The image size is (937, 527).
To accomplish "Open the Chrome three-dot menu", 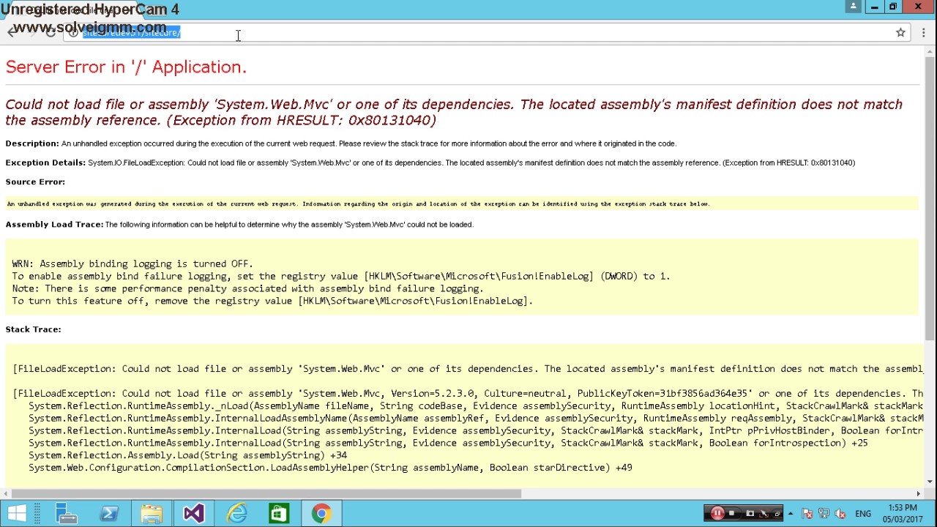I will click(924, 32).
